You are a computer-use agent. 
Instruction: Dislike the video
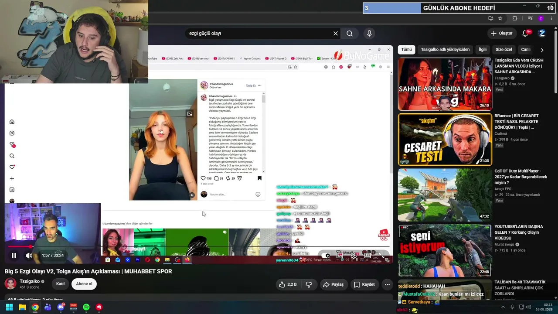(x=309, y=285)
